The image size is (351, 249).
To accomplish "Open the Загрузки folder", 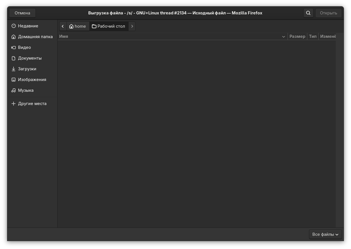I will coord(32,69).
